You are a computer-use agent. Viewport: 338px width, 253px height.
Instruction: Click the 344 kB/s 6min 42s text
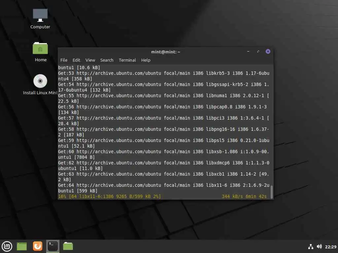click(x=244, y=196)
